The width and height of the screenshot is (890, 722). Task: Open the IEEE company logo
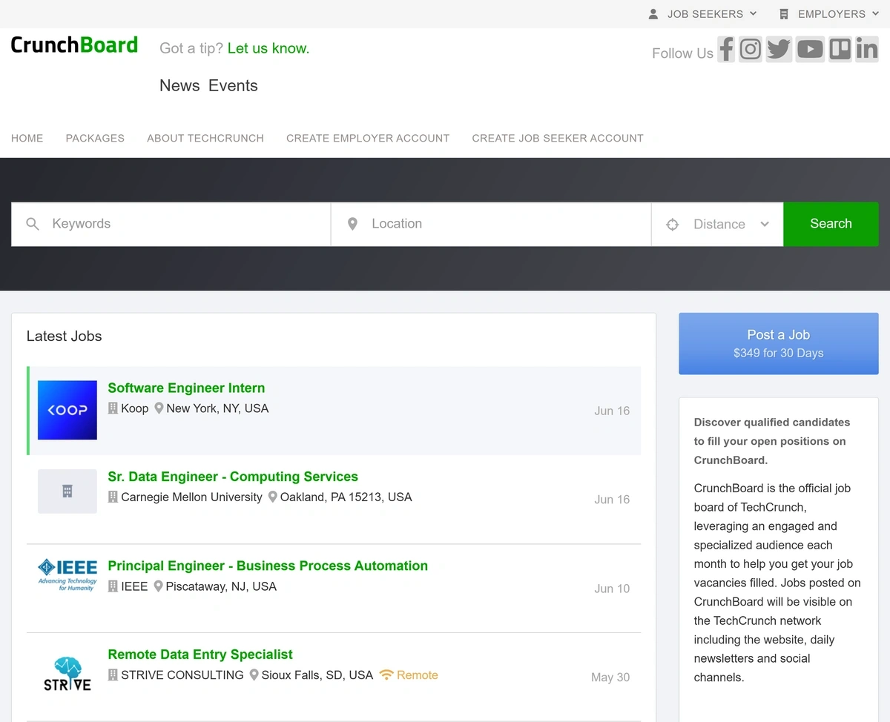tap(67, 574)
